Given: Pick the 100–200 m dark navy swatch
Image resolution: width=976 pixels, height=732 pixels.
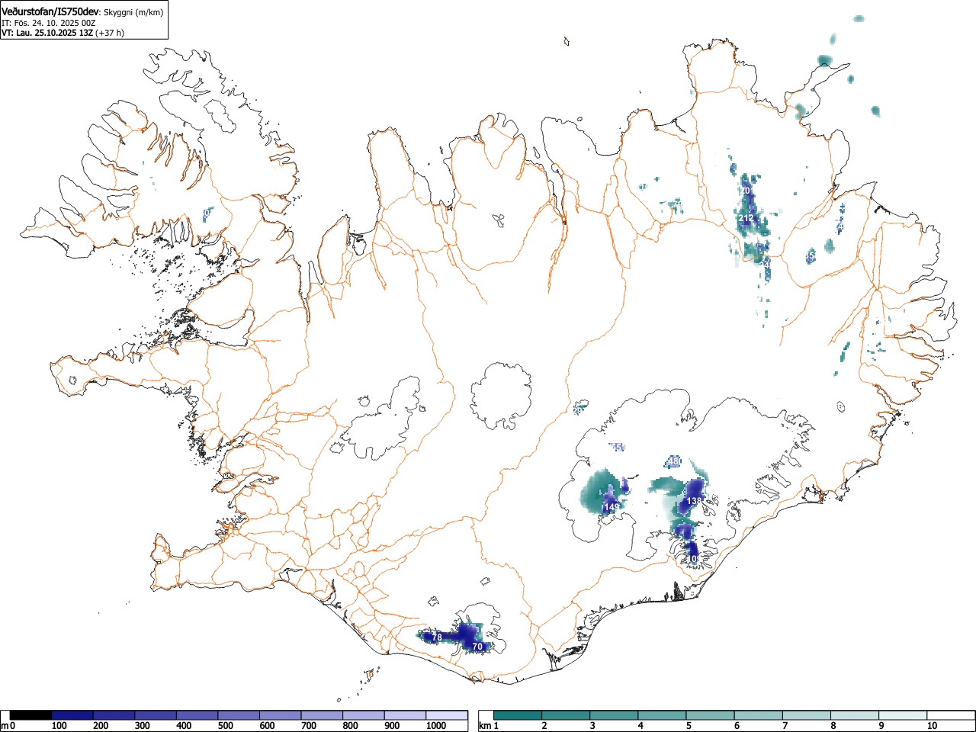Looking at the screenshot, I should tap(72, 715).
